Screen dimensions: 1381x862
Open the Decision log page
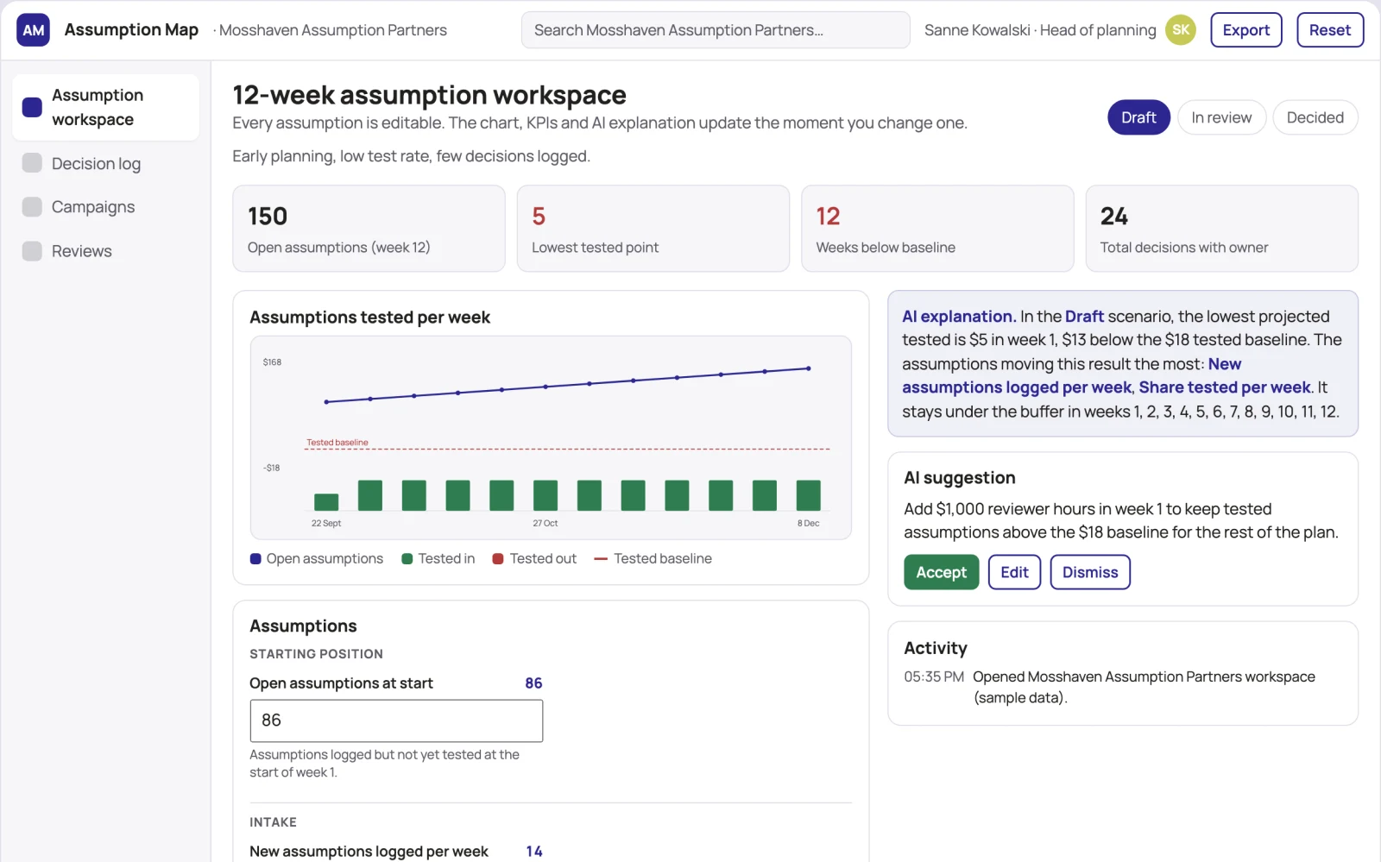pos(105,164)
